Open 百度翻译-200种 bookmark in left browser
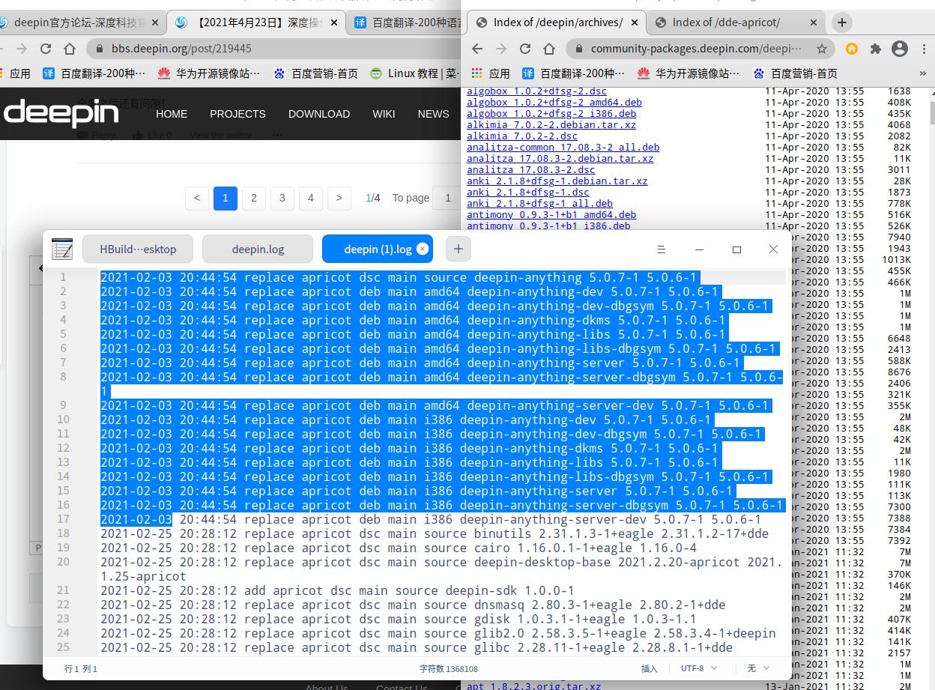 click(94, 73)
